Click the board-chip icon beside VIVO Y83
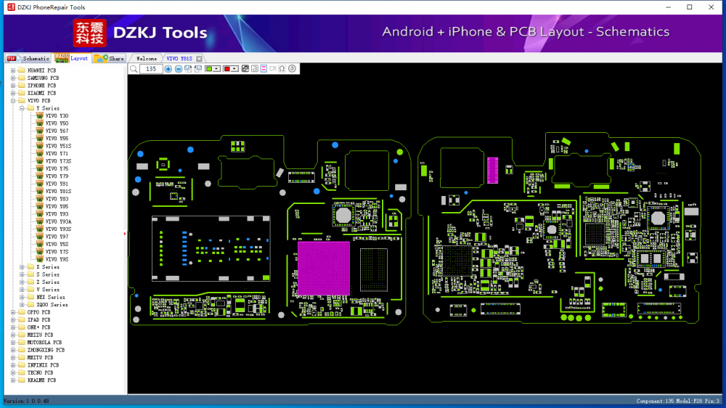 pos(39,199)
